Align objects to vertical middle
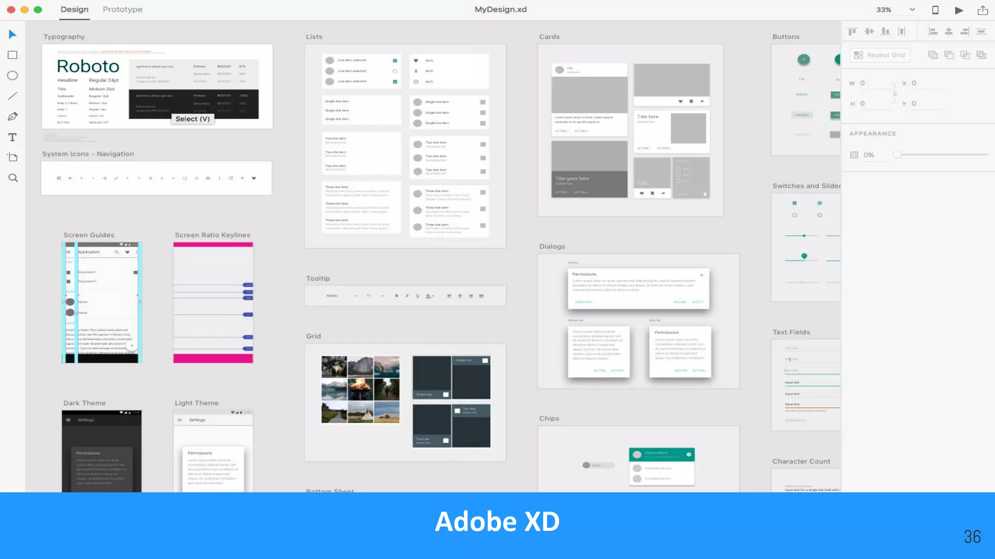This screenshot has height=559, width=995. pos(869,32)
